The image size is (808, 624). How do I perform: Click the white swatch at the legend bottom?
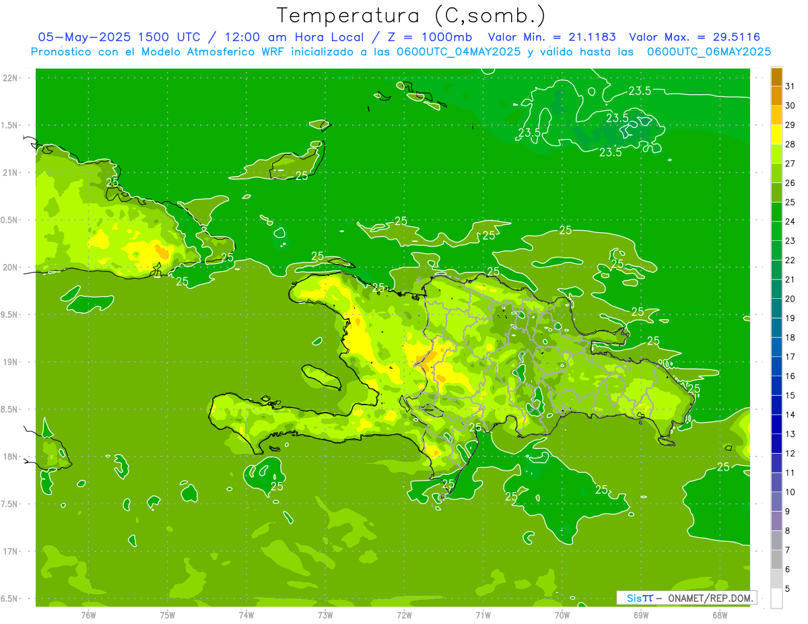point(777,598)
